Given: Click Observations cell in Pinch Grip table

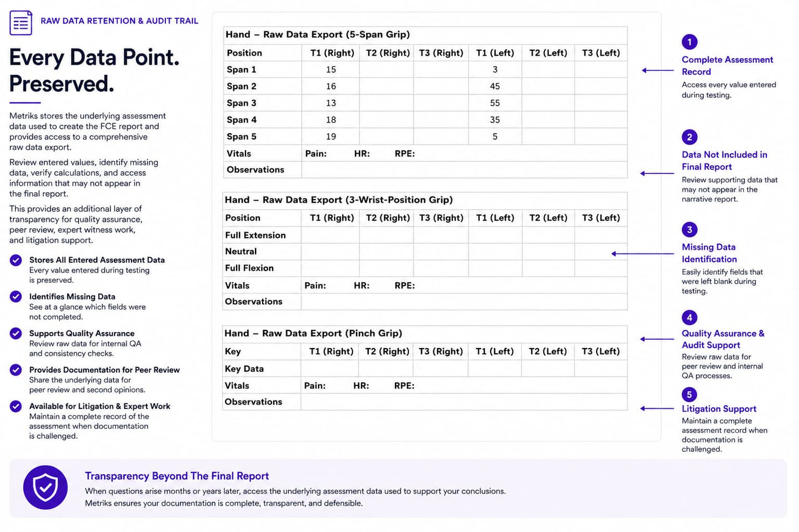Looking at the screenshot, I should click(x=464, y=402).
